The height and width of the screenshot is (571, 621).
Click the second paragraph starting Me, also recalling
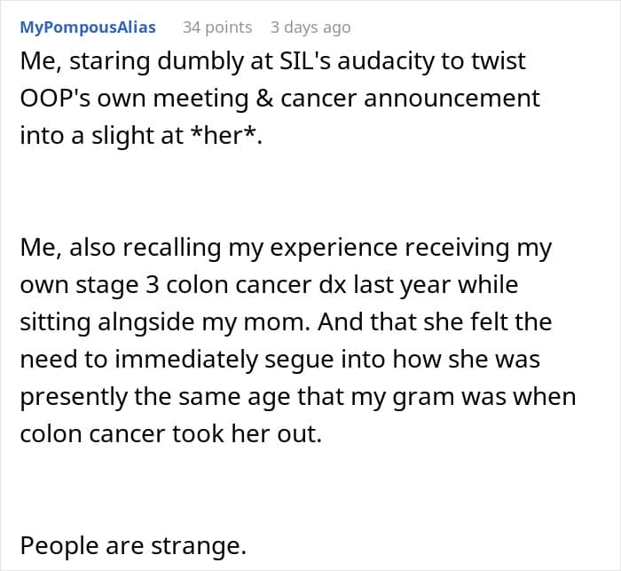click(x=298, y=340)
